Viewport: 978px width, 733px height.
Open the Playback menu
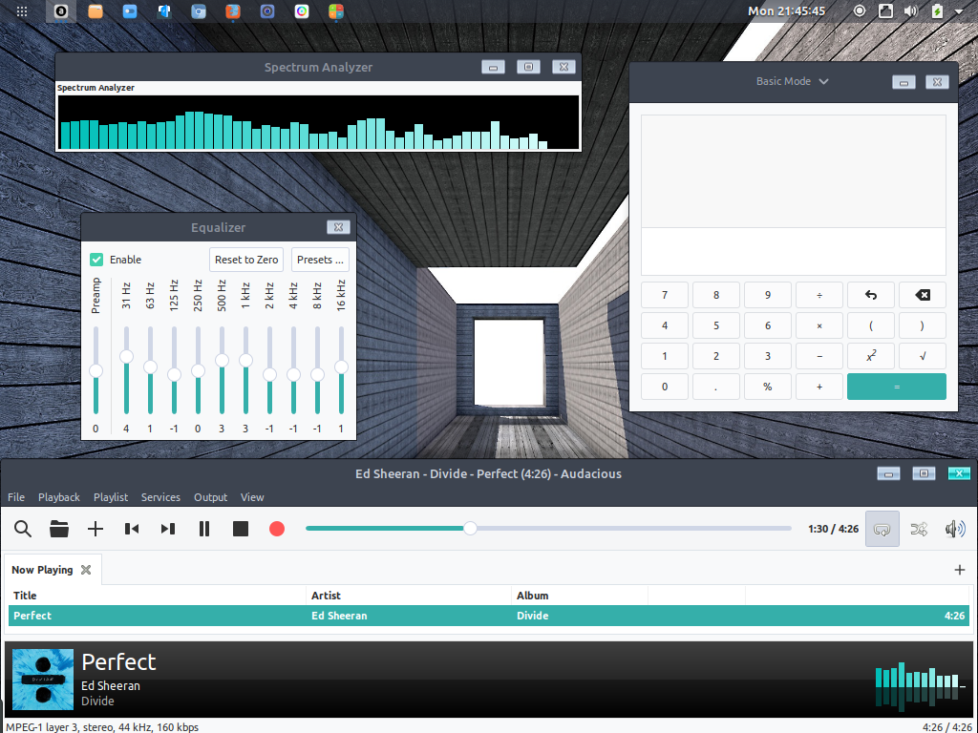pyautogui.click(x=58, y=497)
